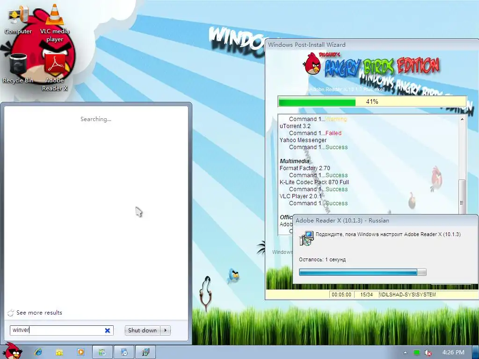Switch to the fourth taskbar program button
The width and height of the screenshot is (479, 359).
102,352
